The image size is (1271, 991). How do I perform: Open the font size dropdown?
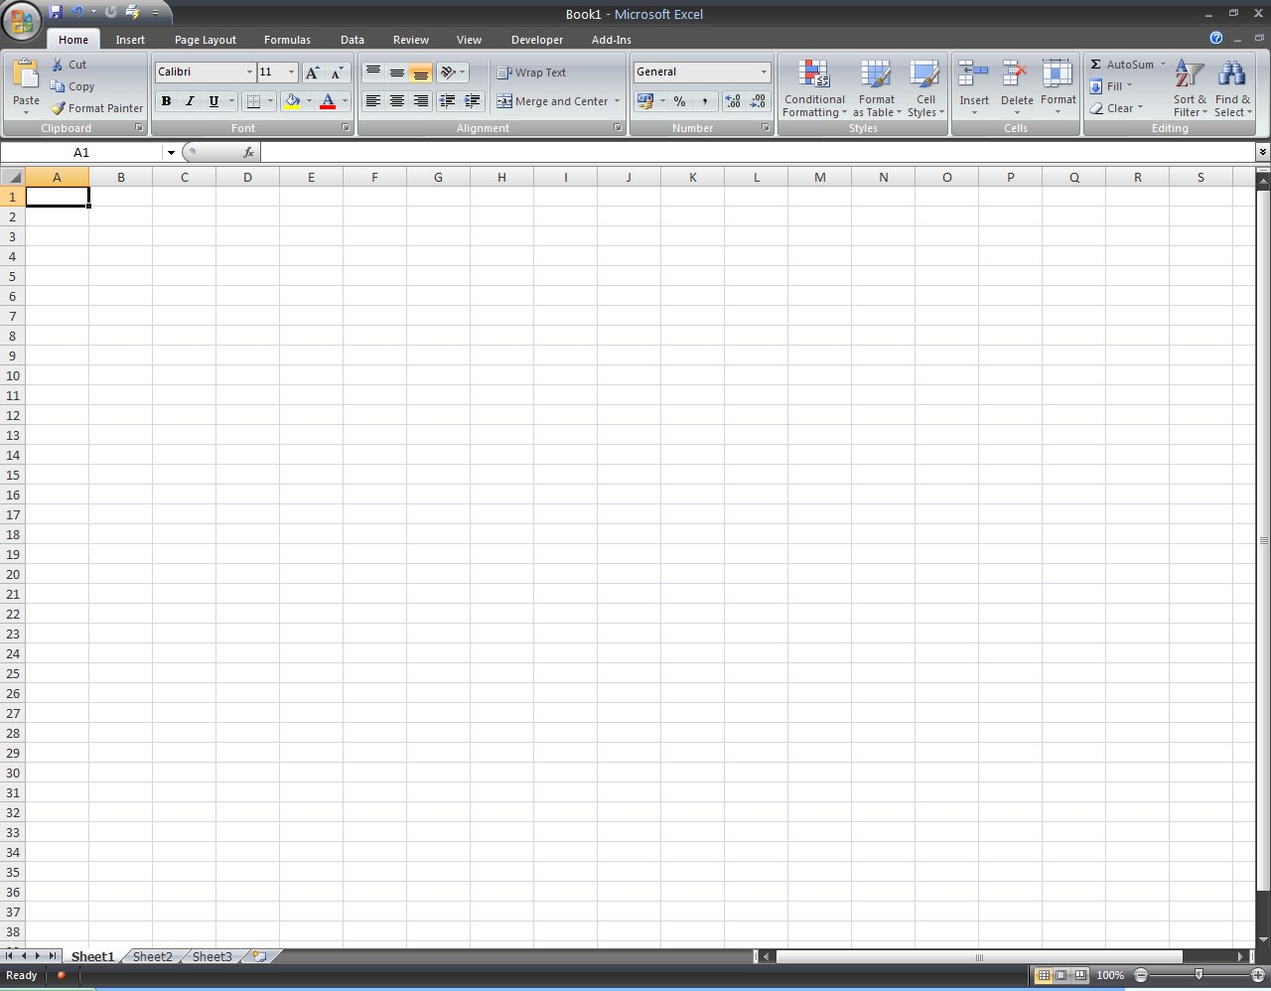click(291, 71)
